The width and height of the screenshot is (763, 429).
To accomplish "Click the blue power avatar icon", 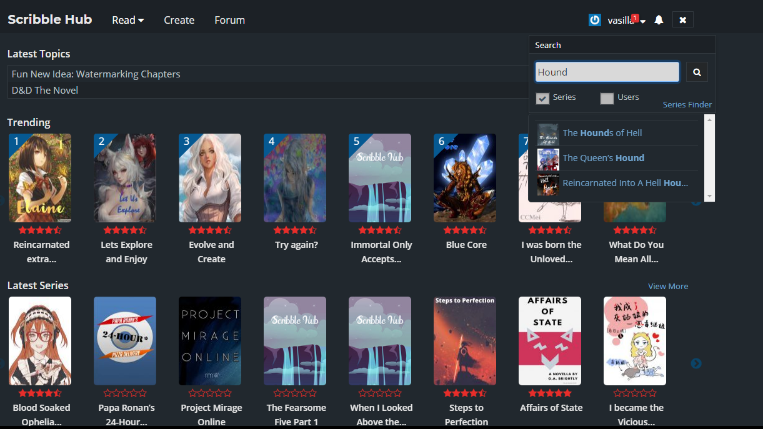I will click(595, 21).
